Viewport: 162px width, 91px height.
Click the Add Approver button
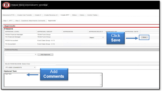(45, 54)
